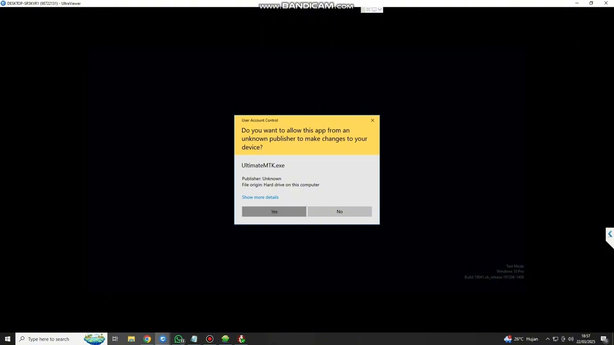Click the File origin: Hard drive text
Screen dimensions: 614x345
(x=281, y=185)
